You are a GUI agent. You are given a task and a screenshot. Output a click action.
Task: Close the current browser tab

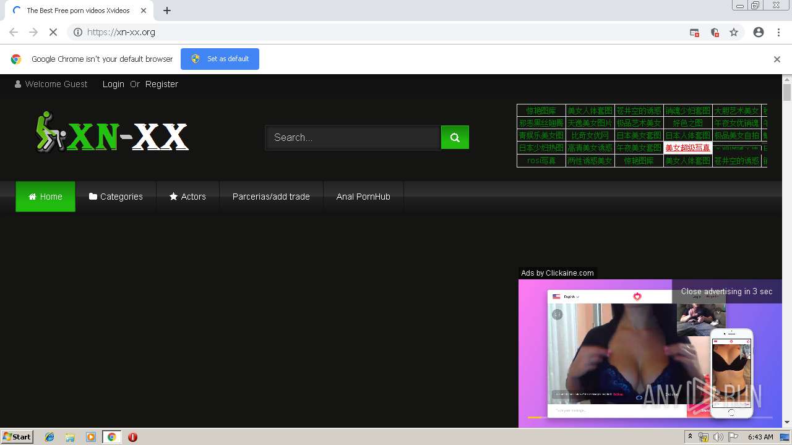pos(143,11)
